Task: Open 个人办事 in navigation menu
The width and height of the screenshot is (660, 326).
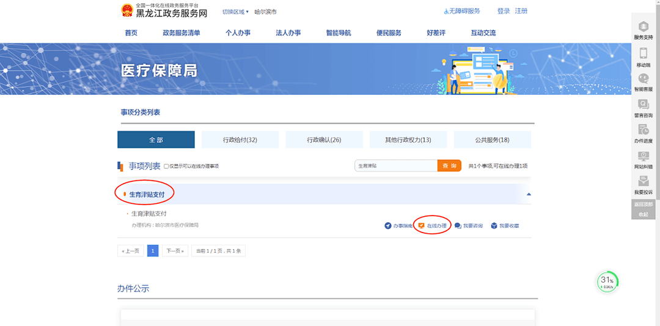Action: coord(238,33)
